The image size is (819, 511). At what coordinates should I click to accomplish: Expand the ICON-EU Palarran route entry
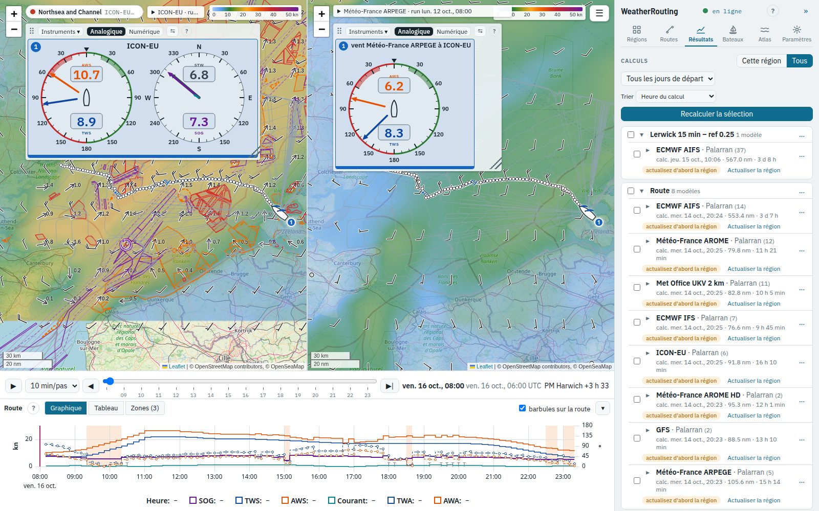click(648, 353)
